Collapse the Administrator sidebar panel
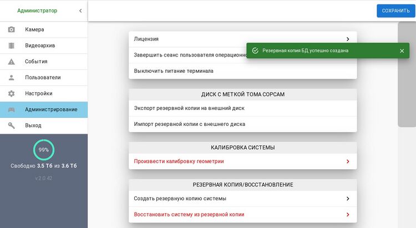 point(80,11)
